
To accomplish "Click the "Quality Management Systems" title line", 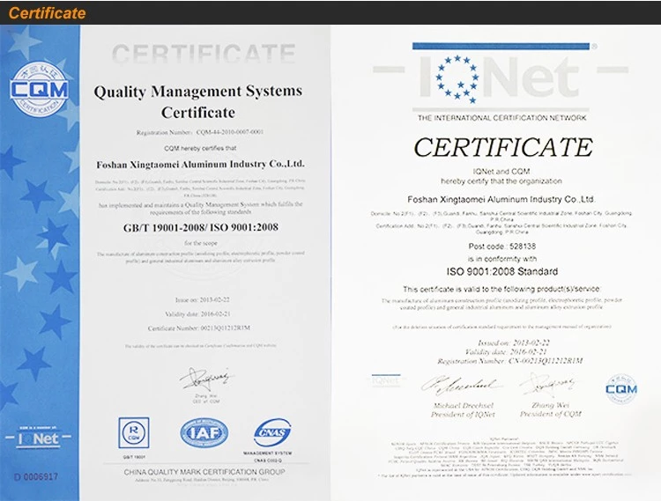I will 197,91.
